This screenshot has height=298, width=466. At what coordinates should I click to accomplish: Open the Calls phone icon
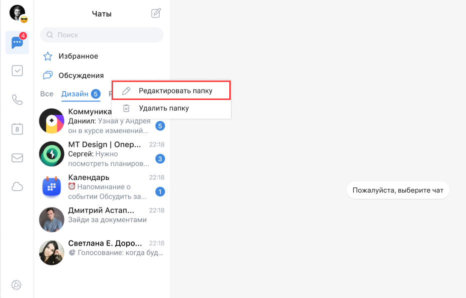17,99
